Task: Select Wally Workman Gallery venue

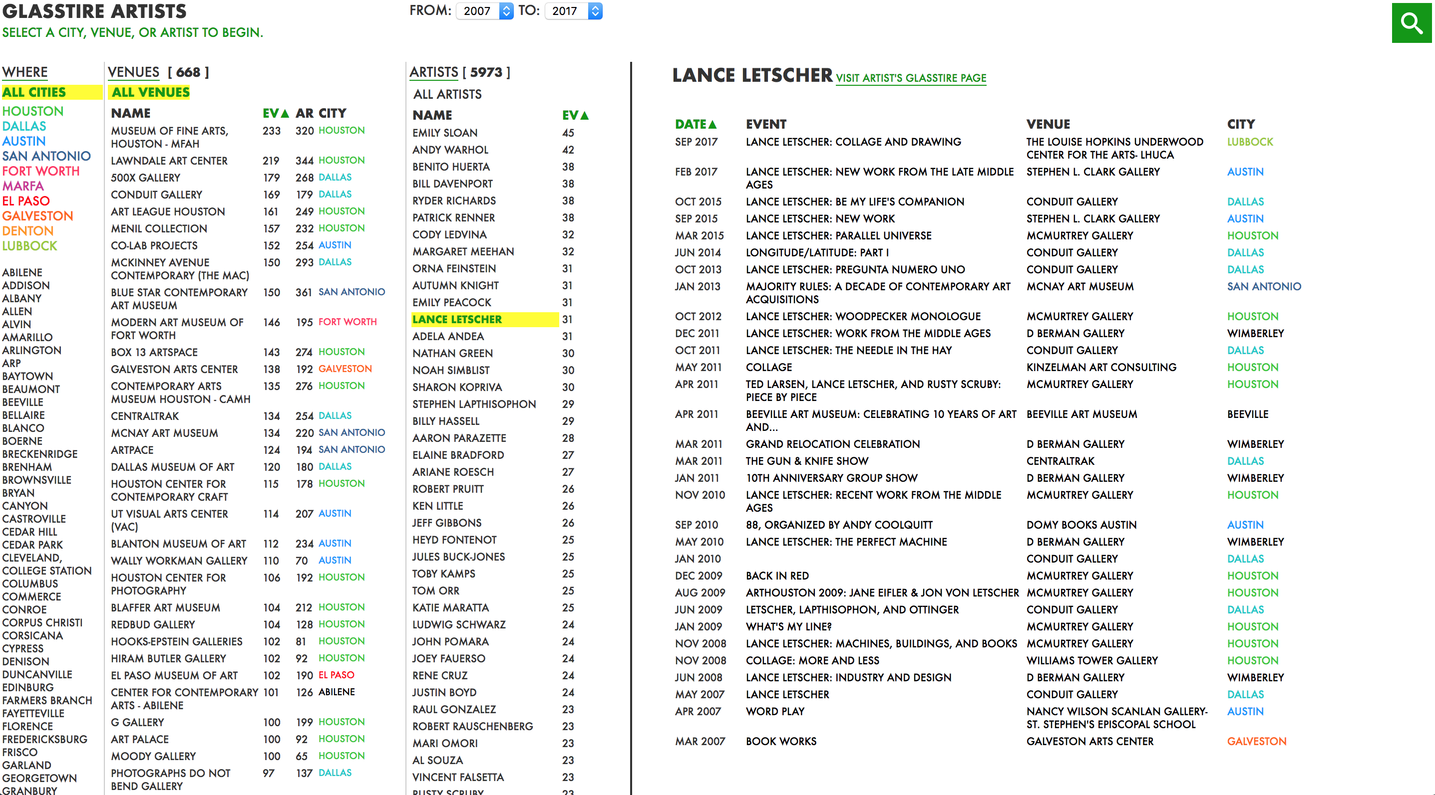Action: point(179,562)
